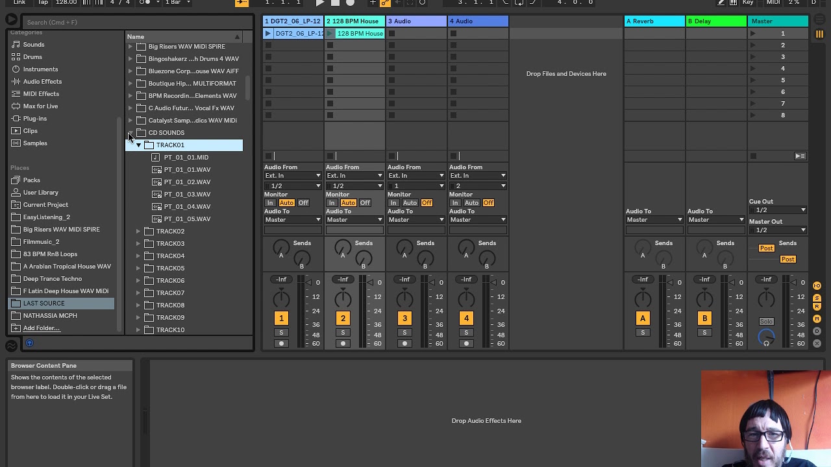Toggle return A activator button

coord(643,318)
